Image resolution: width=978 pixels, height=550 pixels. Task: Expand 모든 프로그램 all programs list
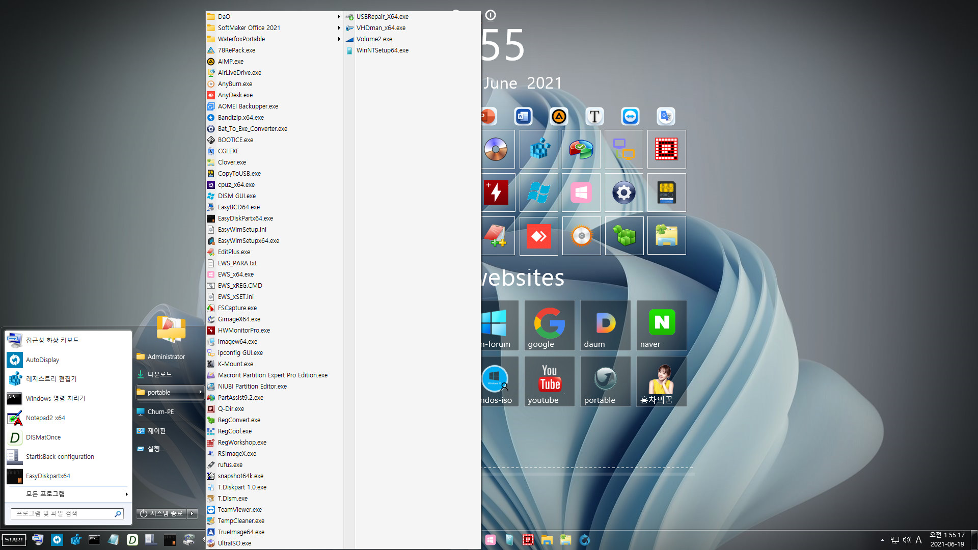(x=67, y=494)
